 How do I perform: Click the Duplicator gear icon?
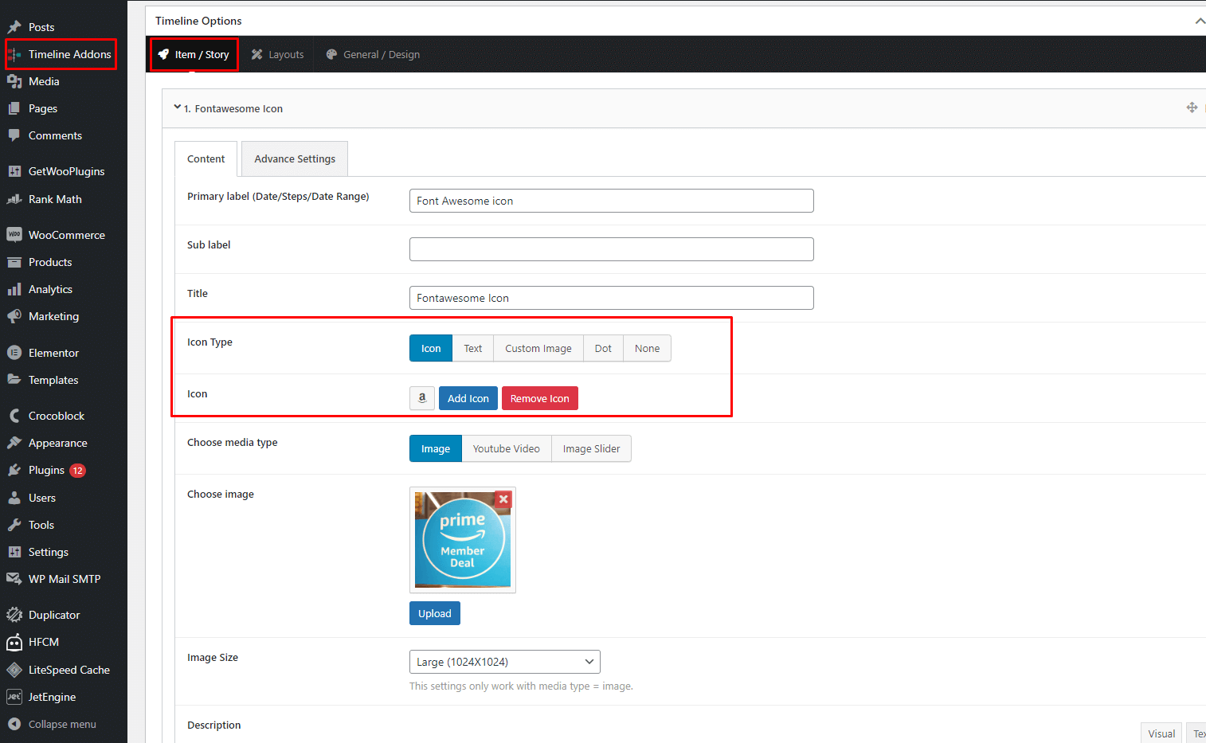tap(14, 615)
